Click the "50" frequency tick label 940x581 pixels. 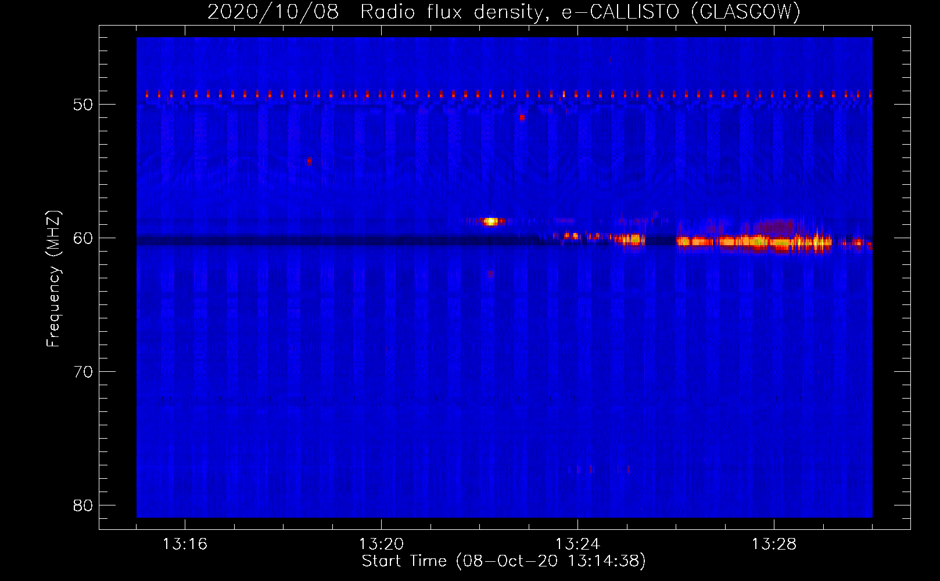(83, 105)
